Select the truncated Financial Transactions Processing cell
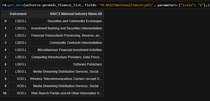 pos(66,36)
